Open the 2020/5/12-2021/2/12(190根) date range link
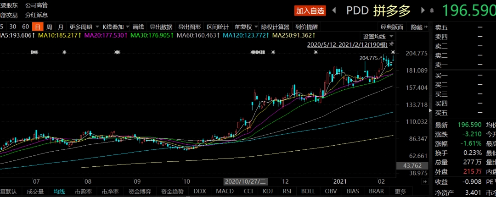Screen dimensions: 496x197 tap(347, 45)
